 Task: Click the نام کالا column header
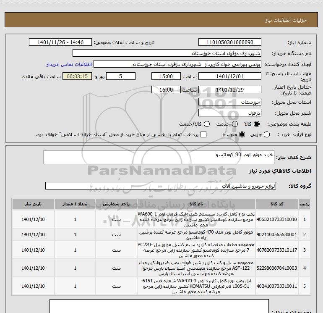coord(196,204)
